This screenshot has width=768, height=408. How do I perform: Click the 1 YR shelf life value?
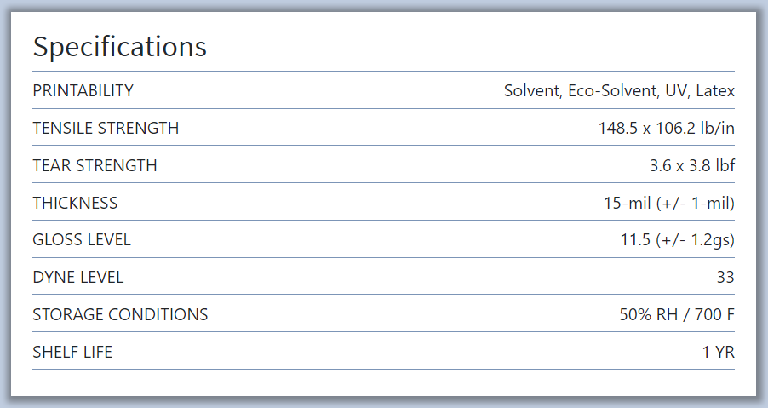pos(719,352)
